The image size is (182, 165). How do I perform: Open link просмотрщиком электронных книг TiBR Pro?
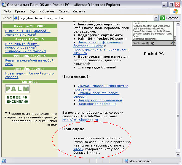click(101, 51)
